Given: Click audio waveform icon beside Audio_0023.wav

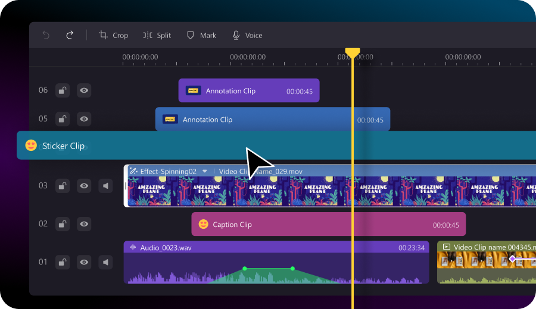Looking at the screenshot, I should pos(133,247).
